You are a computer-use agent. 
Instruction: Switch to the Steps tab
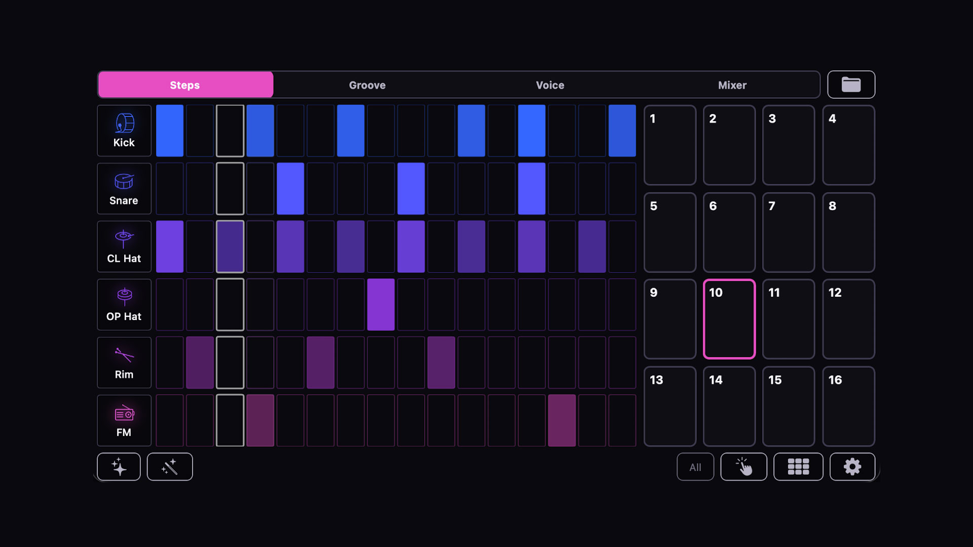pos(185,85)
